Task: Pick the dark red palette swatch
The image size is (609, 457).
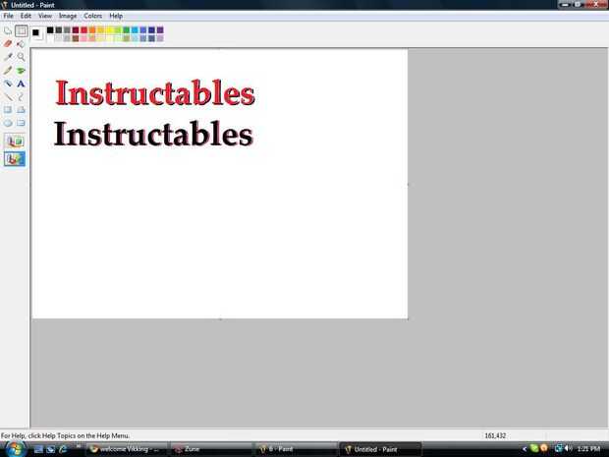Action: 76,29
